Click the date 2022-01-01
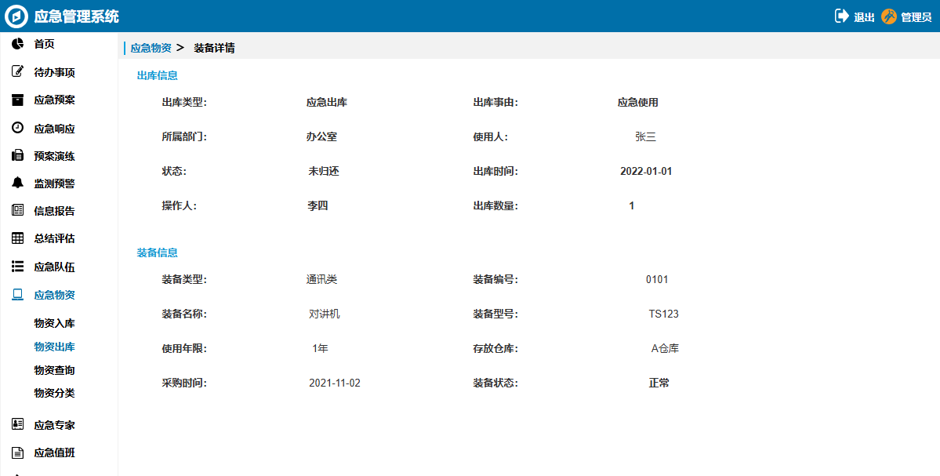The width and height of the screenshot is (940, 476). click(x=646, y=172)
